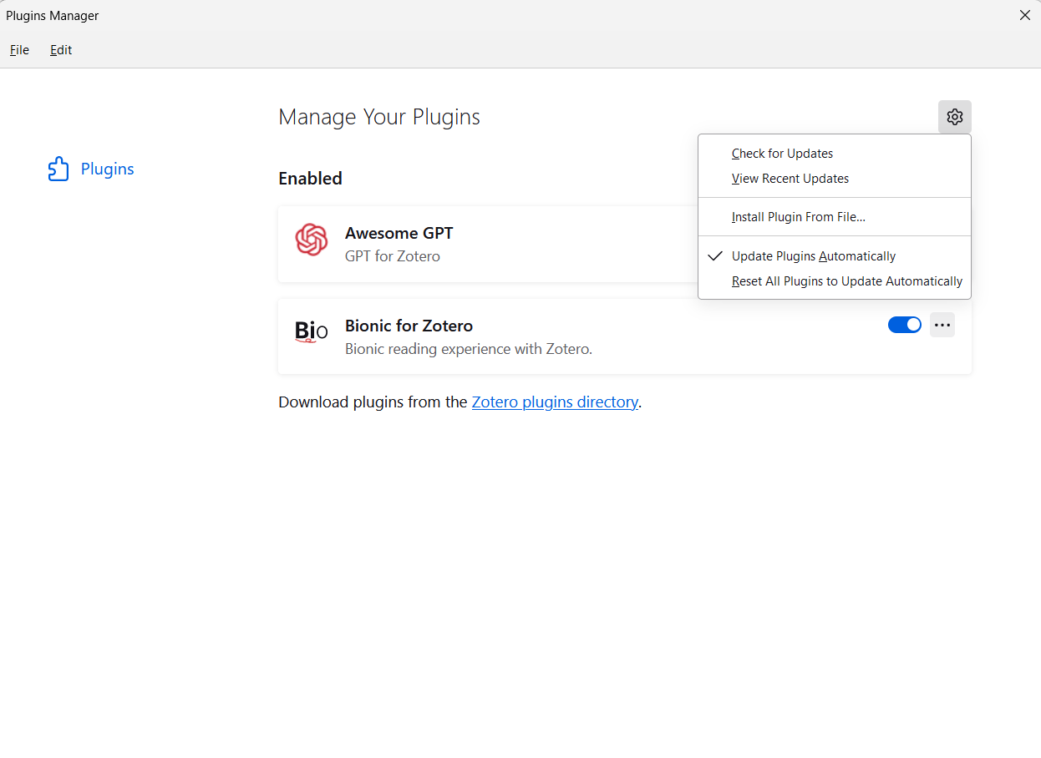Uncheck Update Plugins Automatically
The height and width of the screenshot is (758, 1041).
(x=813, y=256)
